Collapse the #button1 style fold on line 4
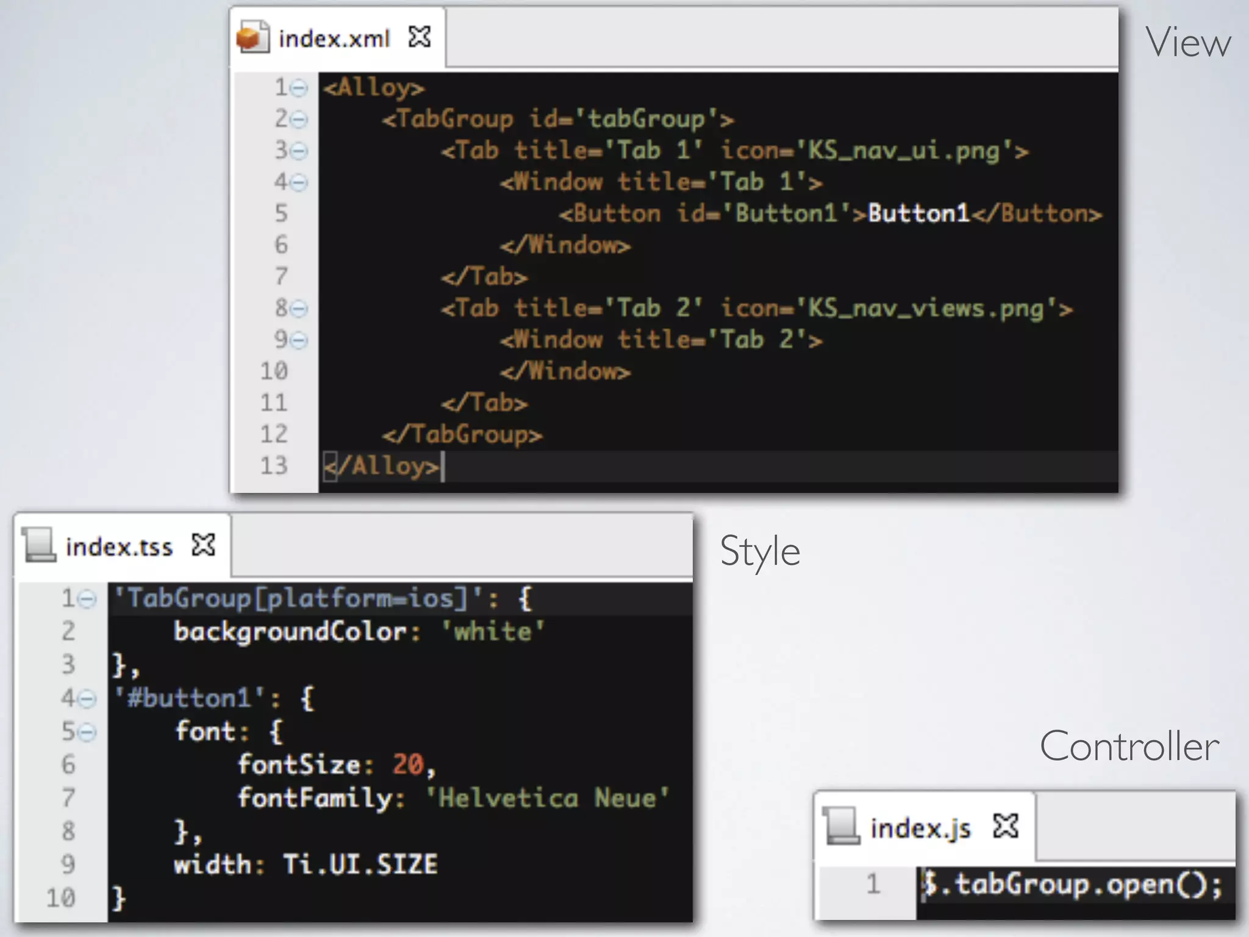The image size is (1249, 937). (88, 699)
